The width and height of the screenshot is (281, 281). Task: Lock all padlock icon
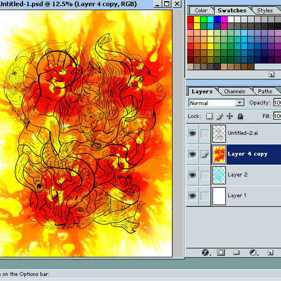pyautogui.click(x=240, y=116)
